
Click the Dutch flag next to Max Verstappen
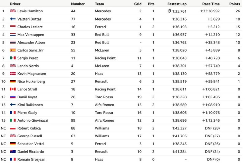point(13,35)
